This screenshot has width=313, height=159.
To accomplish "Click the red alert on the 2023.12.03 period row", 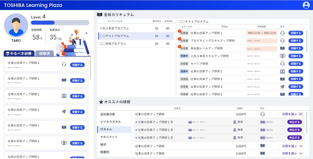I will pyautogui.click(x=179, y=31).
